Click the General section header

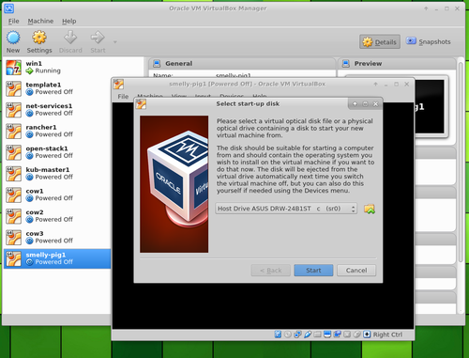pyautogui.click(x=242, y=64)
